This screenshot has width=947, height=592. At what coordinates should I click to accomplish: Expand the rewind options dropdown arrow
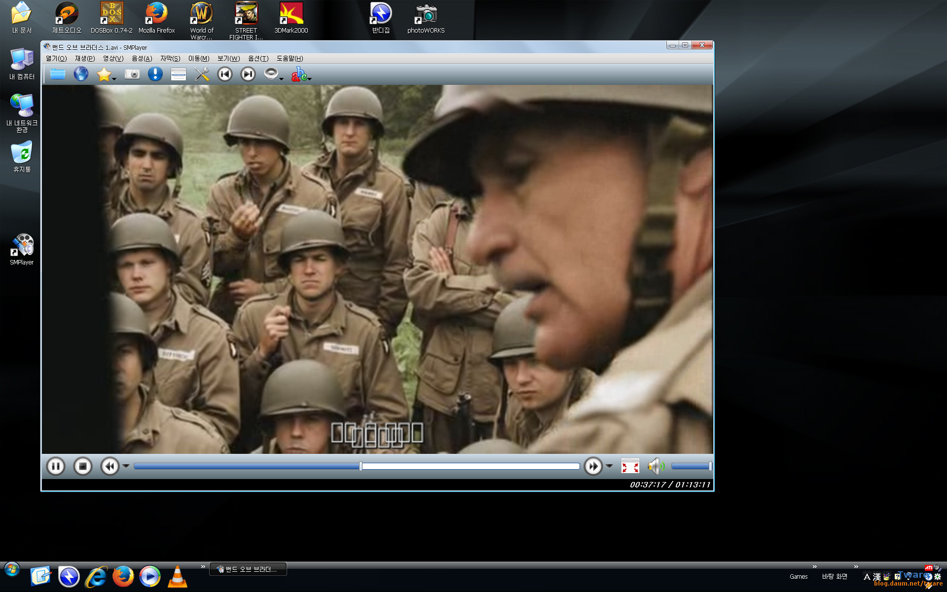pos(126,466)
